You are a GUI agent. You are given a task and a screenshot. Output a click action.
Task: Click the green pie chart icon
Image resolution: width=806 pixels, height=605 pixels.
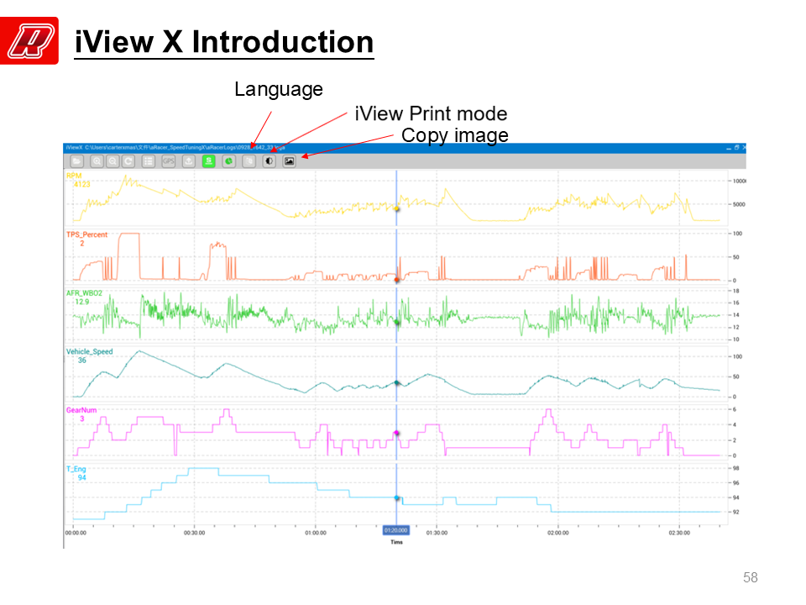pos(228,161)
